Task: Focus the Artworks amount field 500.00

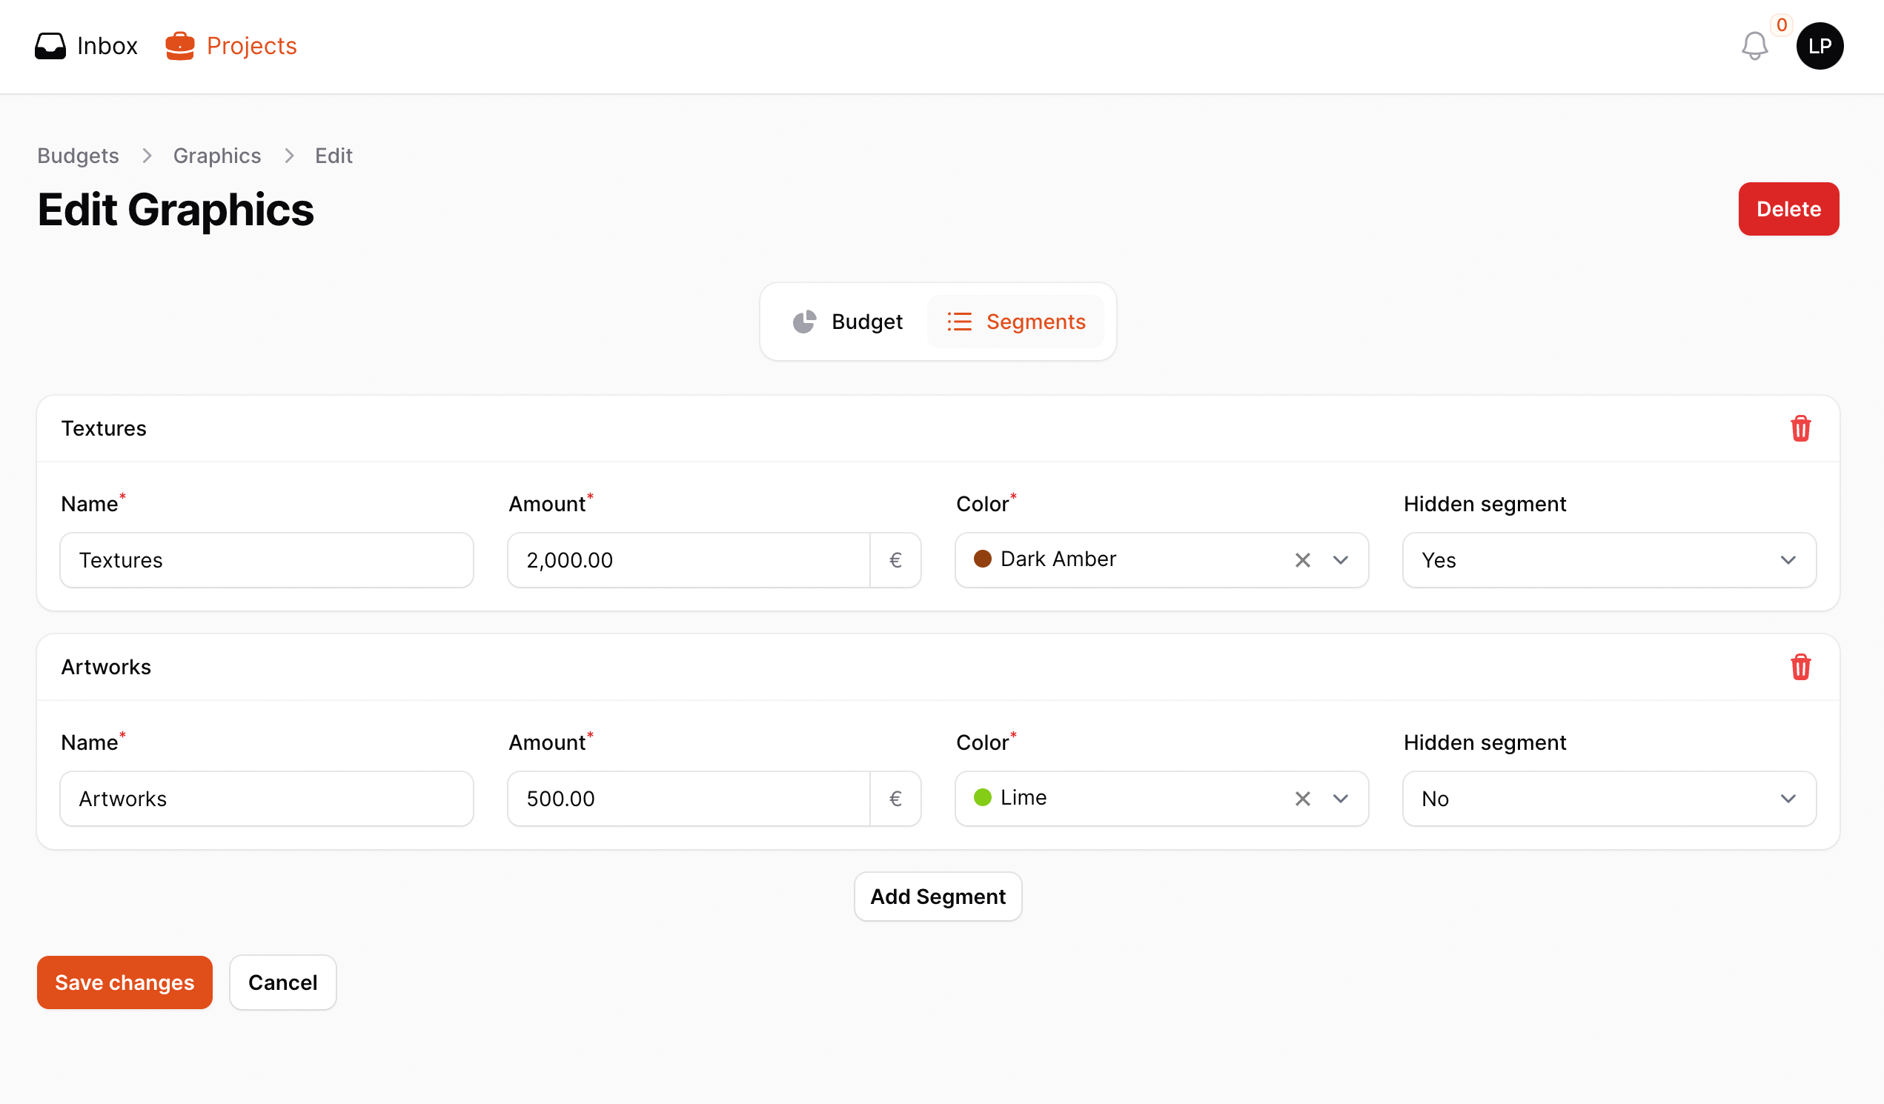Action: point(688,798)
